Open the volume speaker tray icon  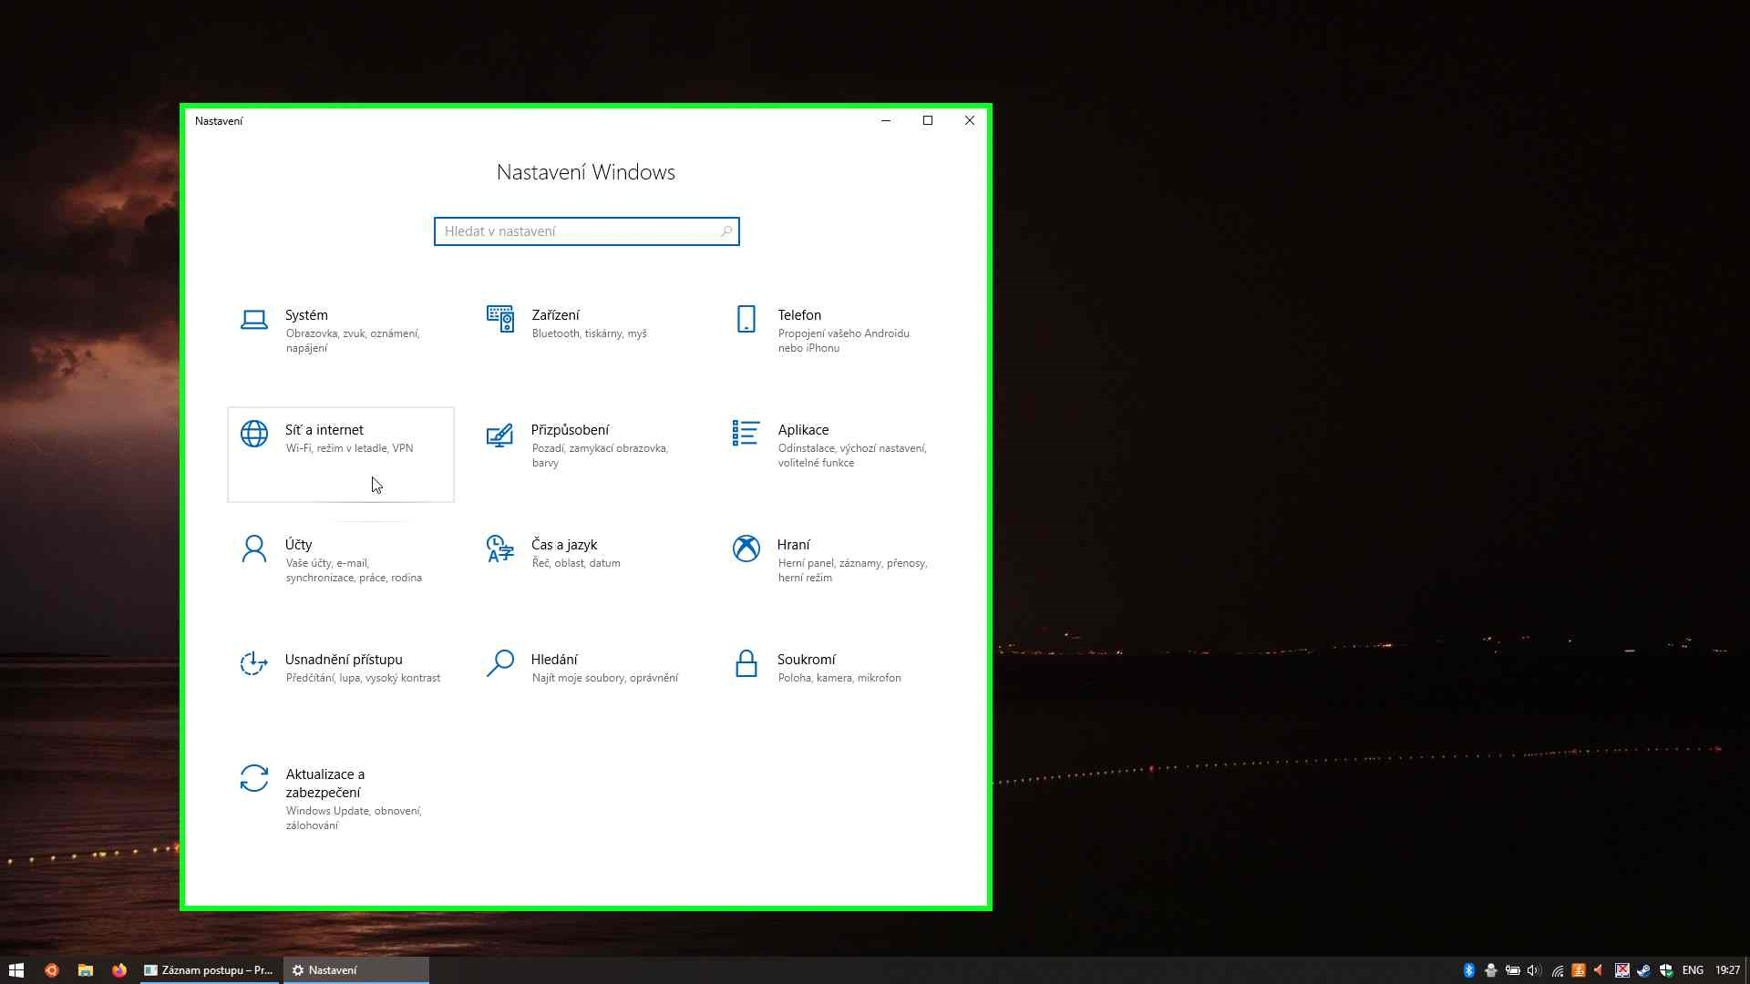[x=1534, y=970]
